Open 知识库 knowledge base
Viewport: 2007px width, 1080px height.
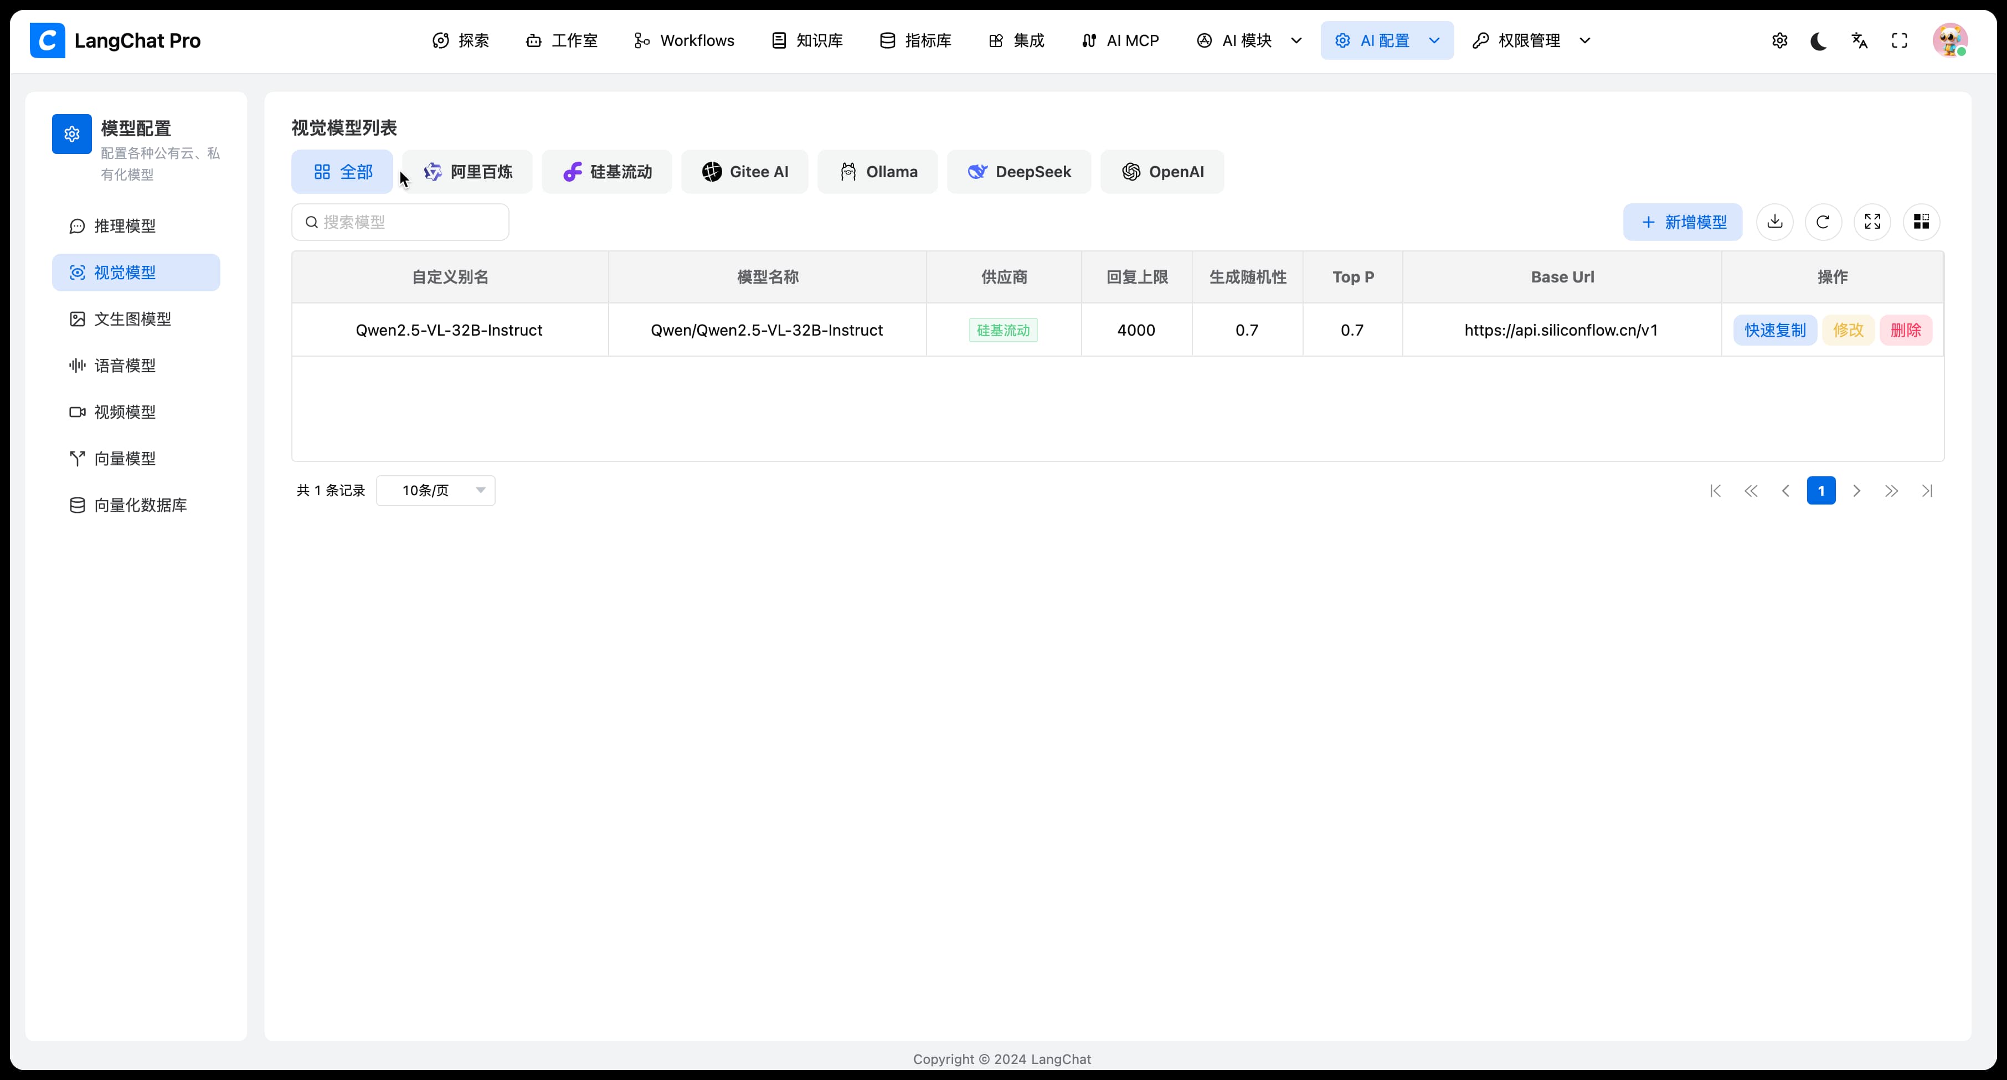click(807, 40)
